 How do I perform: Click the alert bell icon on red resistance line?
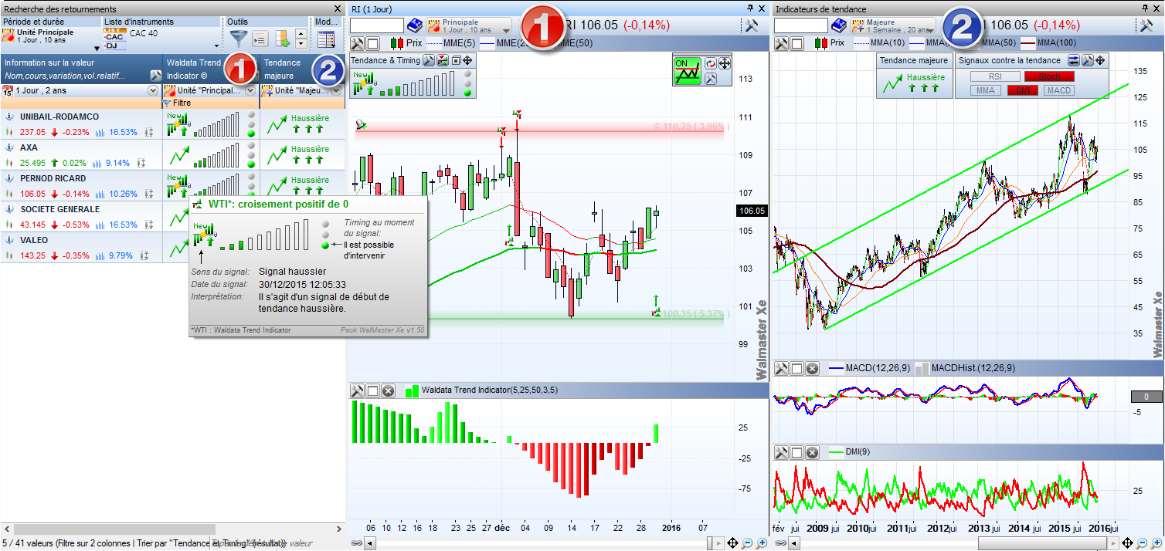point(361,124)
